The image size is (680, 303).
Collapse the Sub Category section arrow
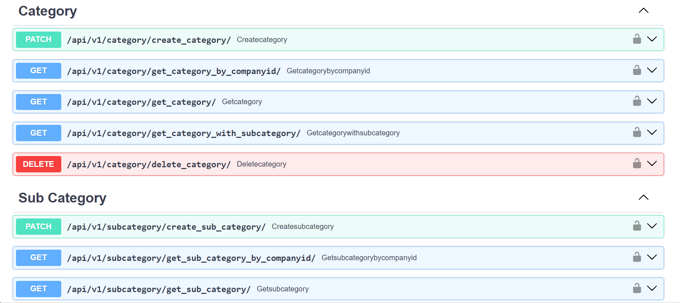tap(643, 197)
